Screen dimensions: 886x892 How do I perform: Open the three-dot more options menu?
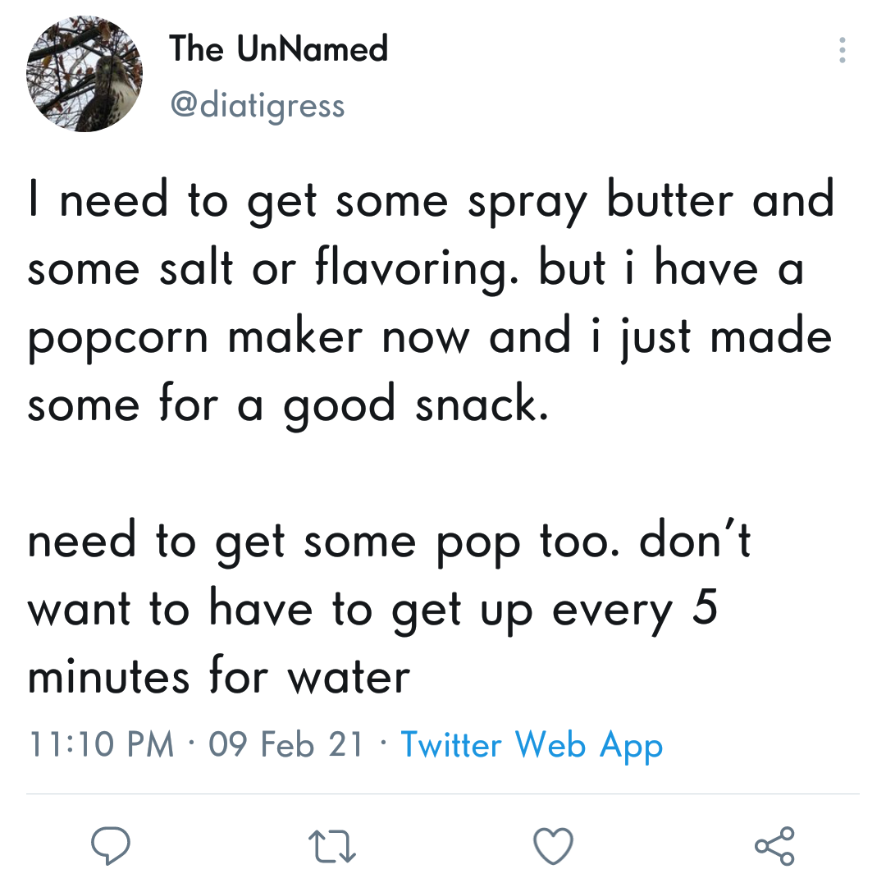(x=843, y=50)
